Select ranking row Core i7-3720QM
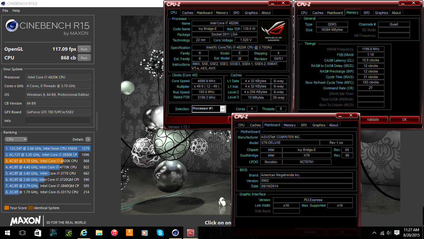Viewport: 424px width, 239px height. 47,180
